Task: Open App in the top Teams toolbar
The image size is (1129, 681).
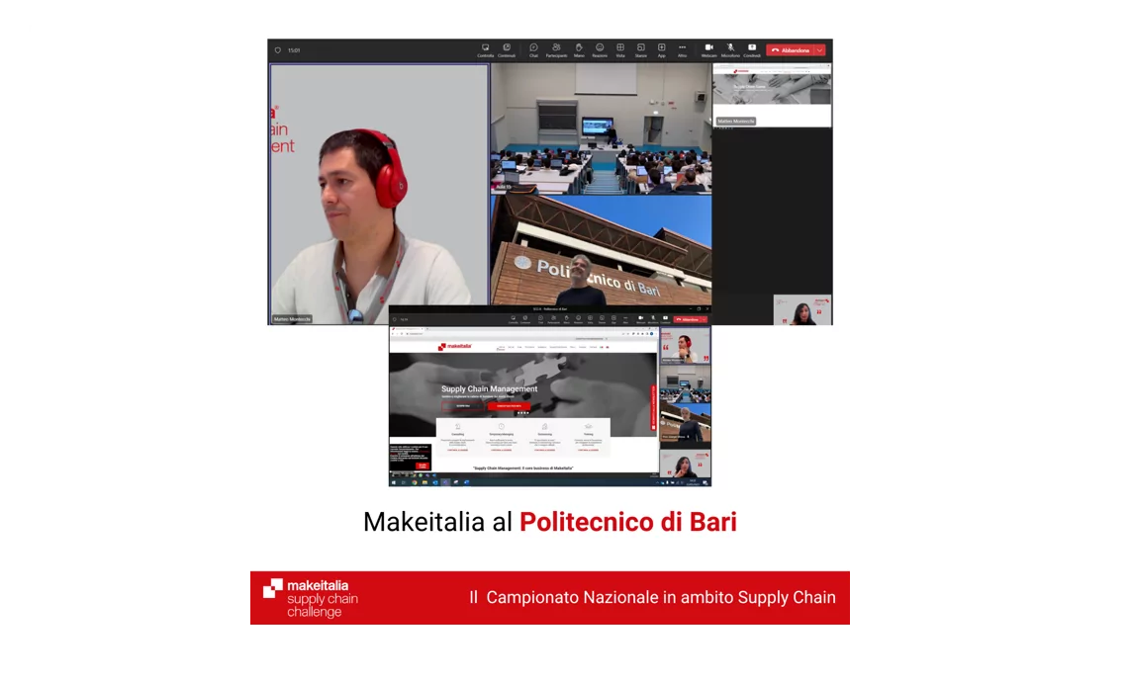Action: [x=661, y=50]
